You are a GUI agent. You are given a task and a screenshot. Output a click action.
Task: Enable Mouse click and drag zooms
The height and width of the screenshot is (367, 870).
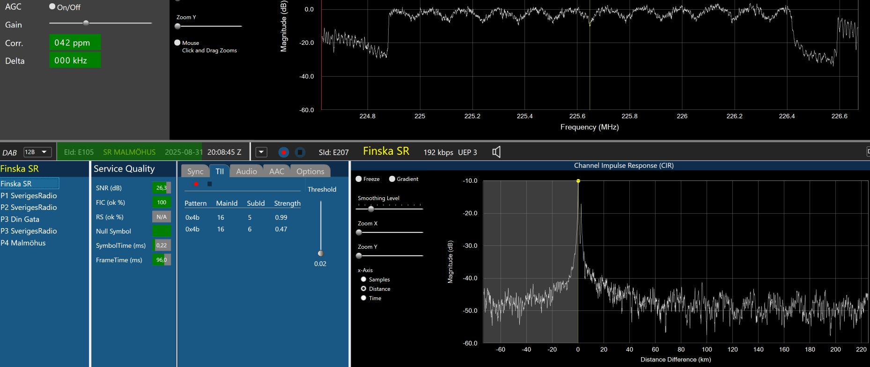click(177, 43)
